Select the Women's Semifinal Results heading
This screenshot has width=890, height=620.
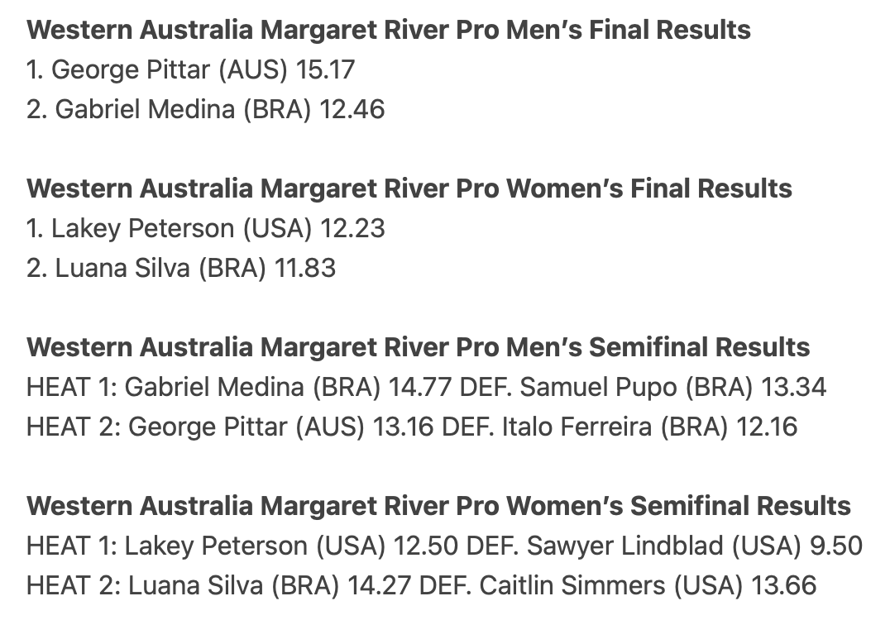(x=438, y=505)
